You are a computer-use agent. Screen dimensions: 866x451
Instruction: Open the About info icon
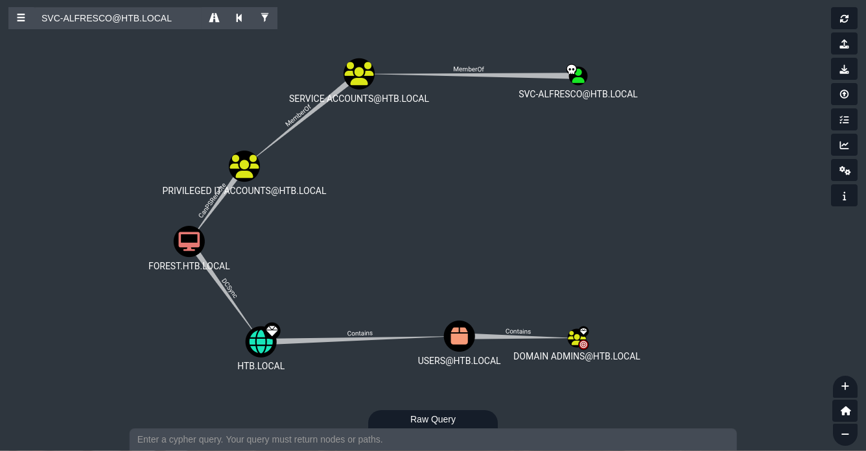point(844,195)
